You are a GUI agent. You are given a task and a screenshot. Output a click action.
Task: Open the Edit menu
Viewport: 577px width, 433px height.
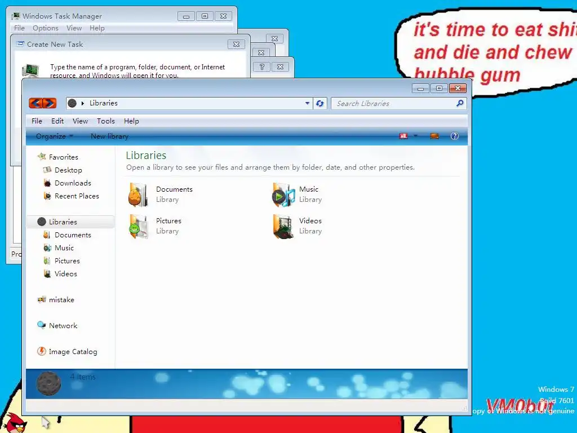(57, 121)
